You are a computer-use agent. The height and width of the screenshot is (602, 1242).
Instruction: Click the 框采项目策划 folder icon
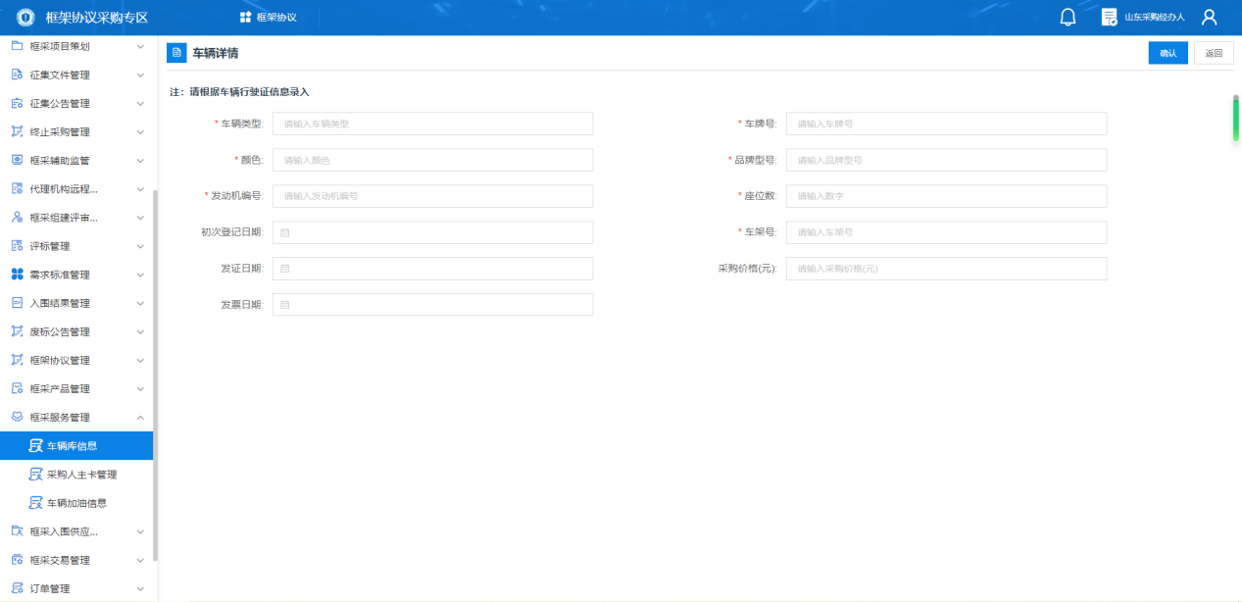(17, 46)
